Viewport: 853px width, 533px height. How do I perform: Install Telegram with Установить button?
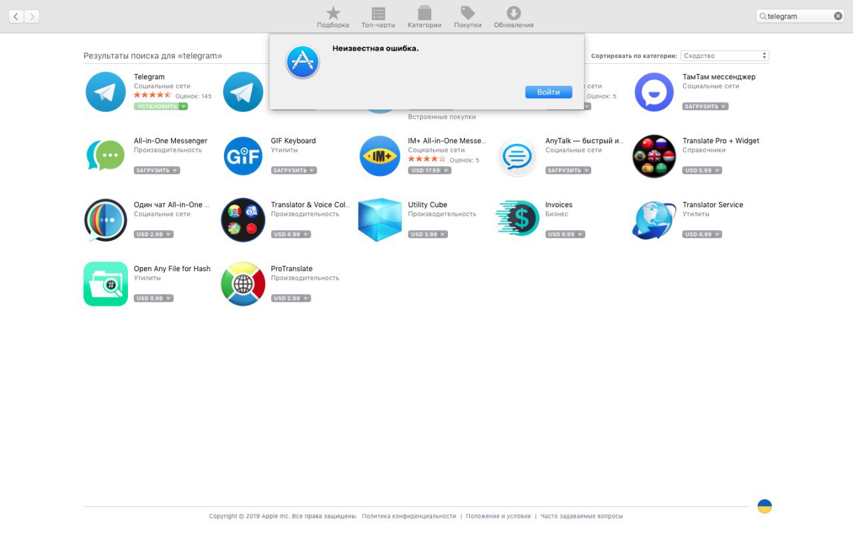pyautogui.click(x=157, y=107)
